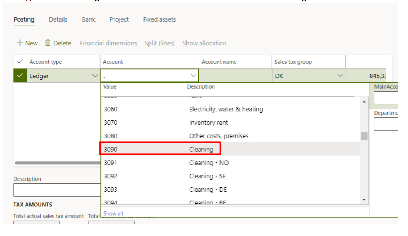408x236 pixels.
Task: Click the select-all checkmark in grid header
Action: [x=20, y=62]
